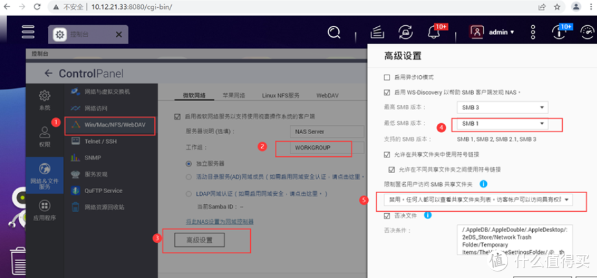Open SNMP menu item

click(x=110, y=157)
